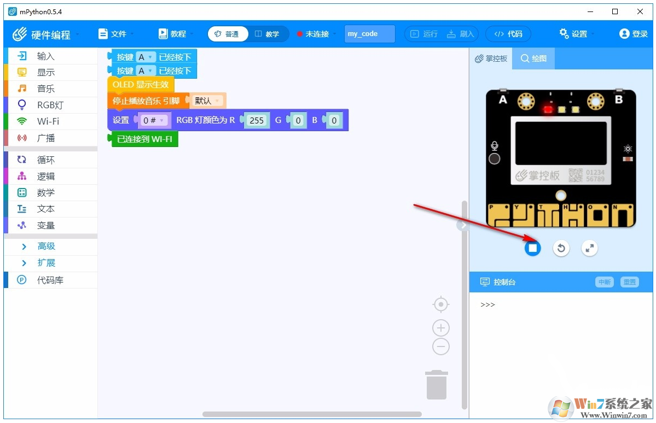Click the my_code filename field
The height and width of the screenshot is (423, 656).
click(x=369, y=33)
